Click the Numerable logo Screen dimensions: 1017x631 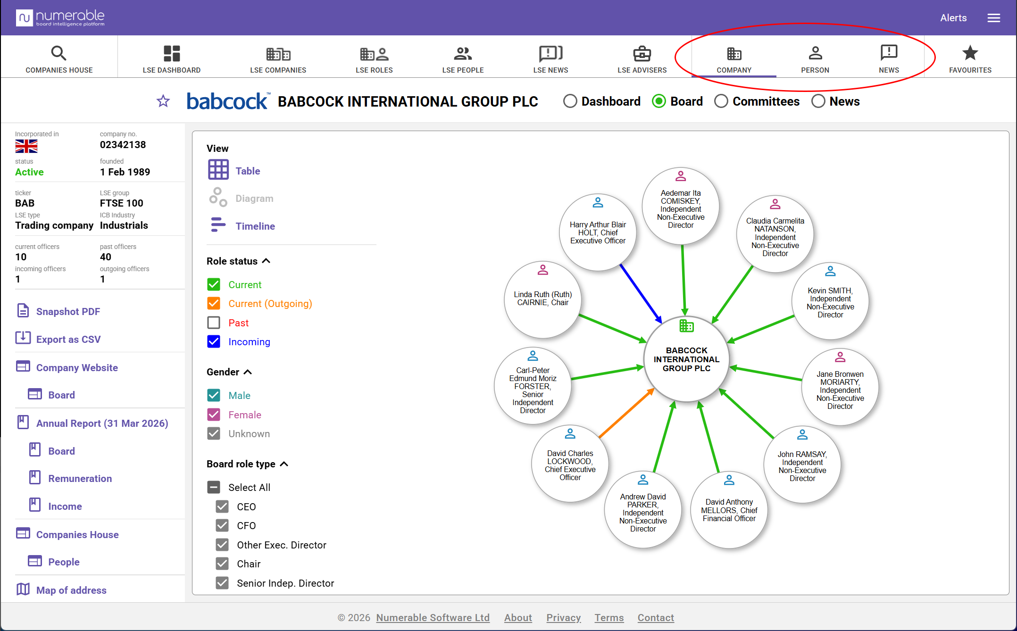tap(60, 18)
